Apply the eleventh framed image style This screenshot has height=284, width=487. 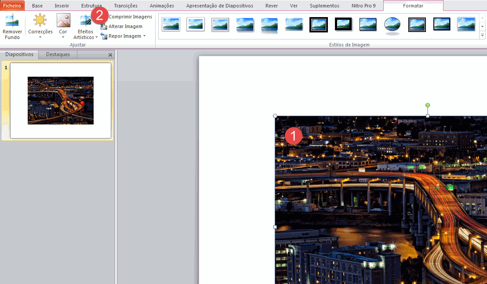(x=417, y=25)
